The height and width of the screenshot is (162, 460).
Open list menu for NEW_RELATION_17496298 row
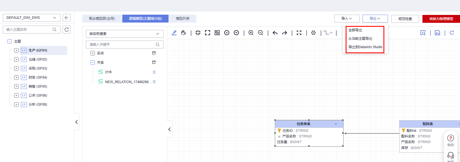154,82
